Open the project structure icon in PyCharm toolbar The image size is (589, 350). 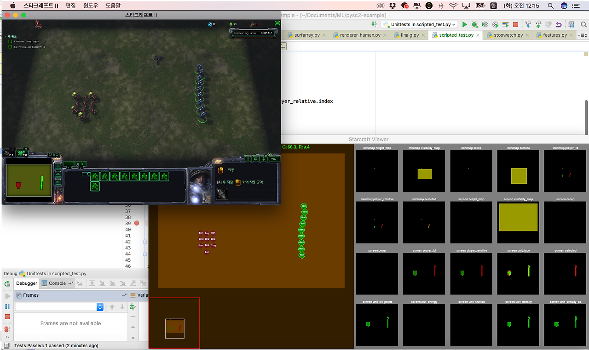click(571, 24)
